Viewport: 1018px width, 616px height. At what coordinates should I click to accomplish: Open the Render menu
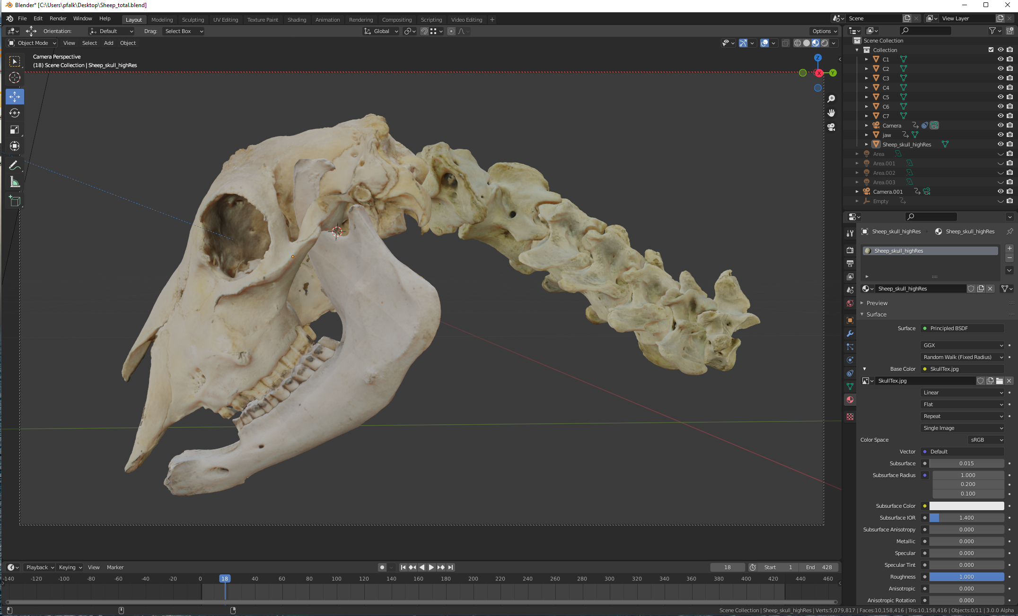click(58, 18)
